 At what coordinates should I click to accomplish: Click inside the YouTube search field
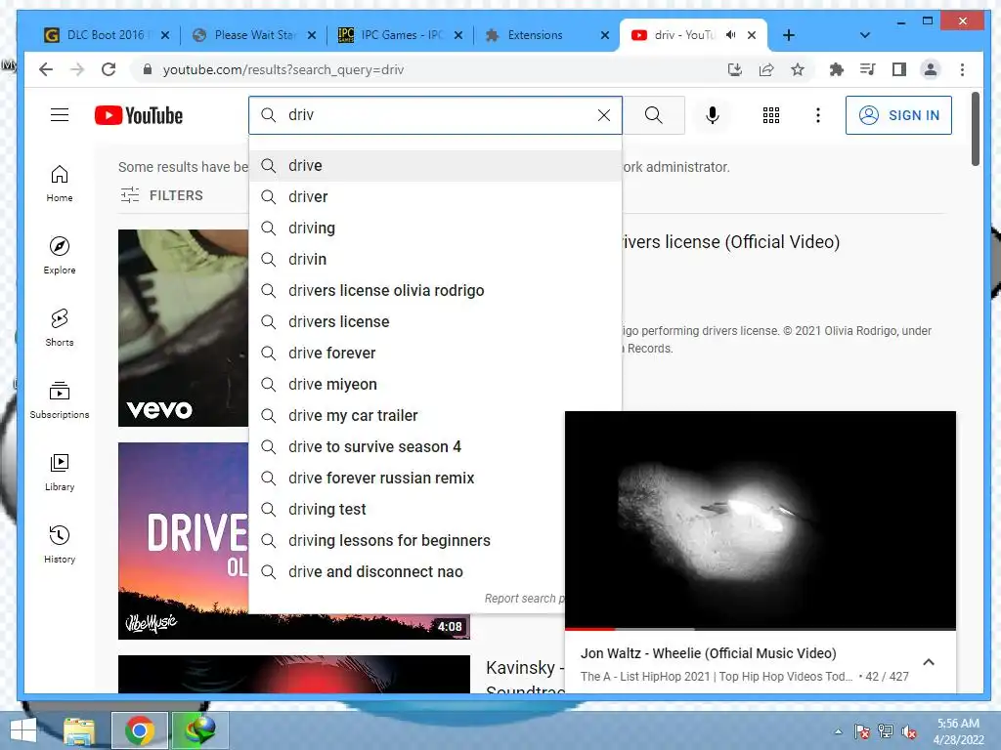(435, 115)
